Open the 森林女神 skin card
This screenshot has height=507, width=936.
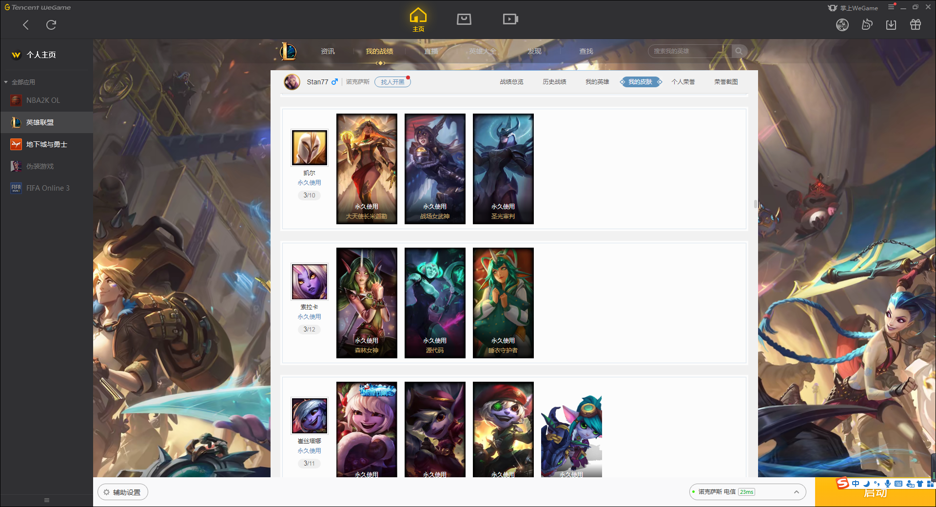(367, 303)
